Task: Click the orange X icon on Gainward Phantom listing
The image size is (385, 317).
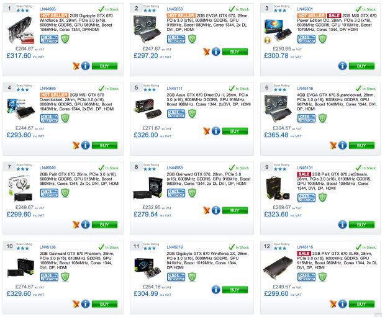Action: click(x=76, y=304)
